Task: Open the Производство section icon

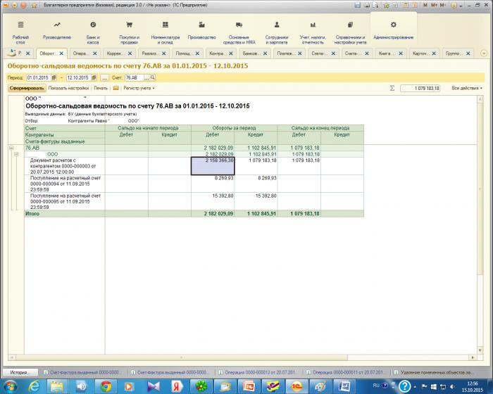Action: (x=201, y=25)
